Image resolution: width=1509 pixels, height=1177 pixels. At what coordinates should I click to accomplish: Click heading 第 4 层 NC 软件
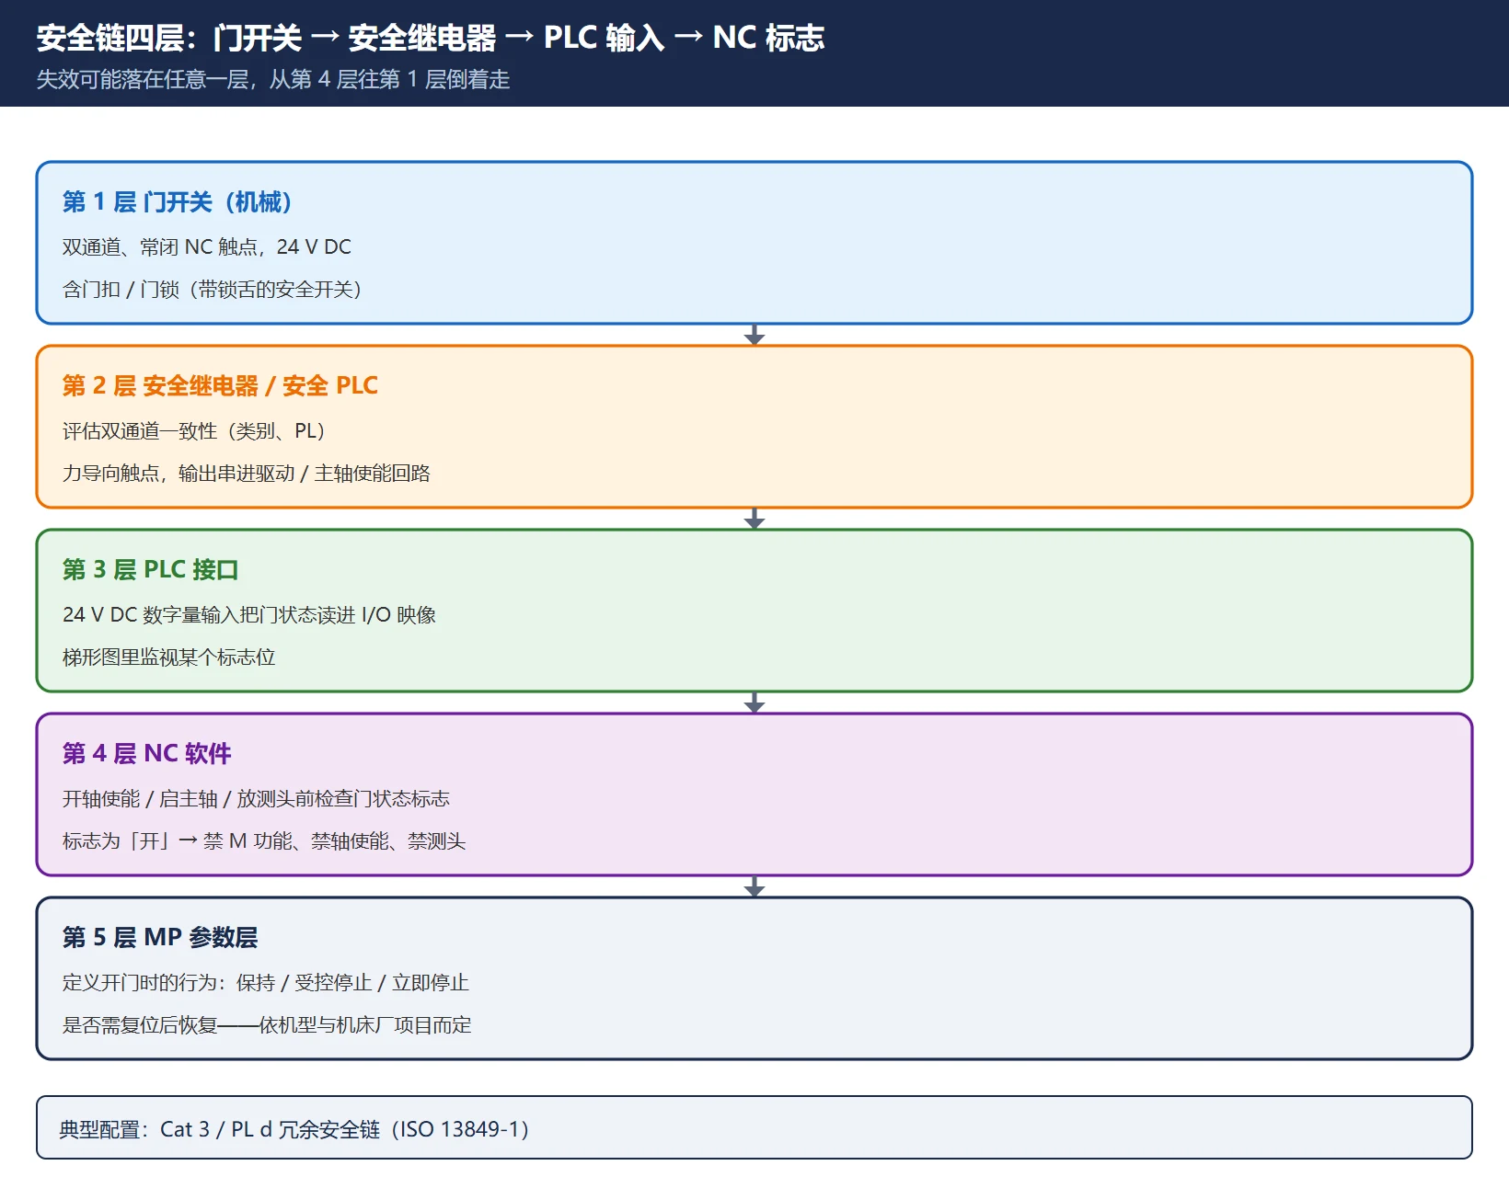[146, 754]
